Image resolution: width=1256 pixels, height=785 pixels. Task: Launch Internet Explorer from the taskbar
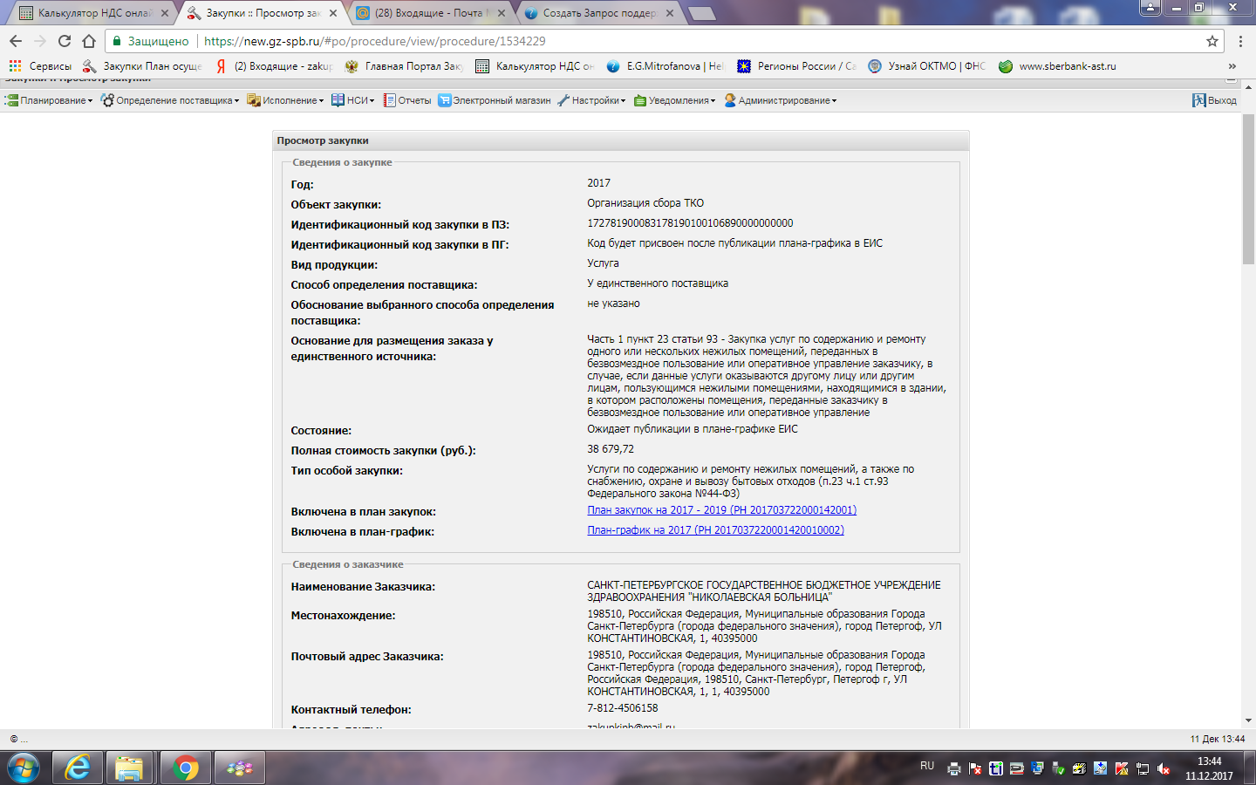pos(78,768)
